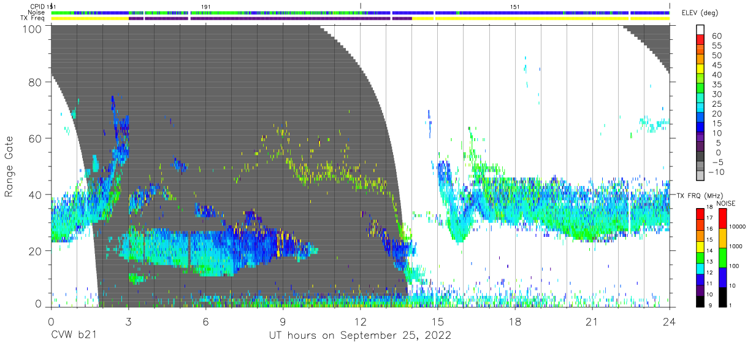753x348 pixels.
Task: Click the CPID value '151' near hour 18
Action: 515,6
